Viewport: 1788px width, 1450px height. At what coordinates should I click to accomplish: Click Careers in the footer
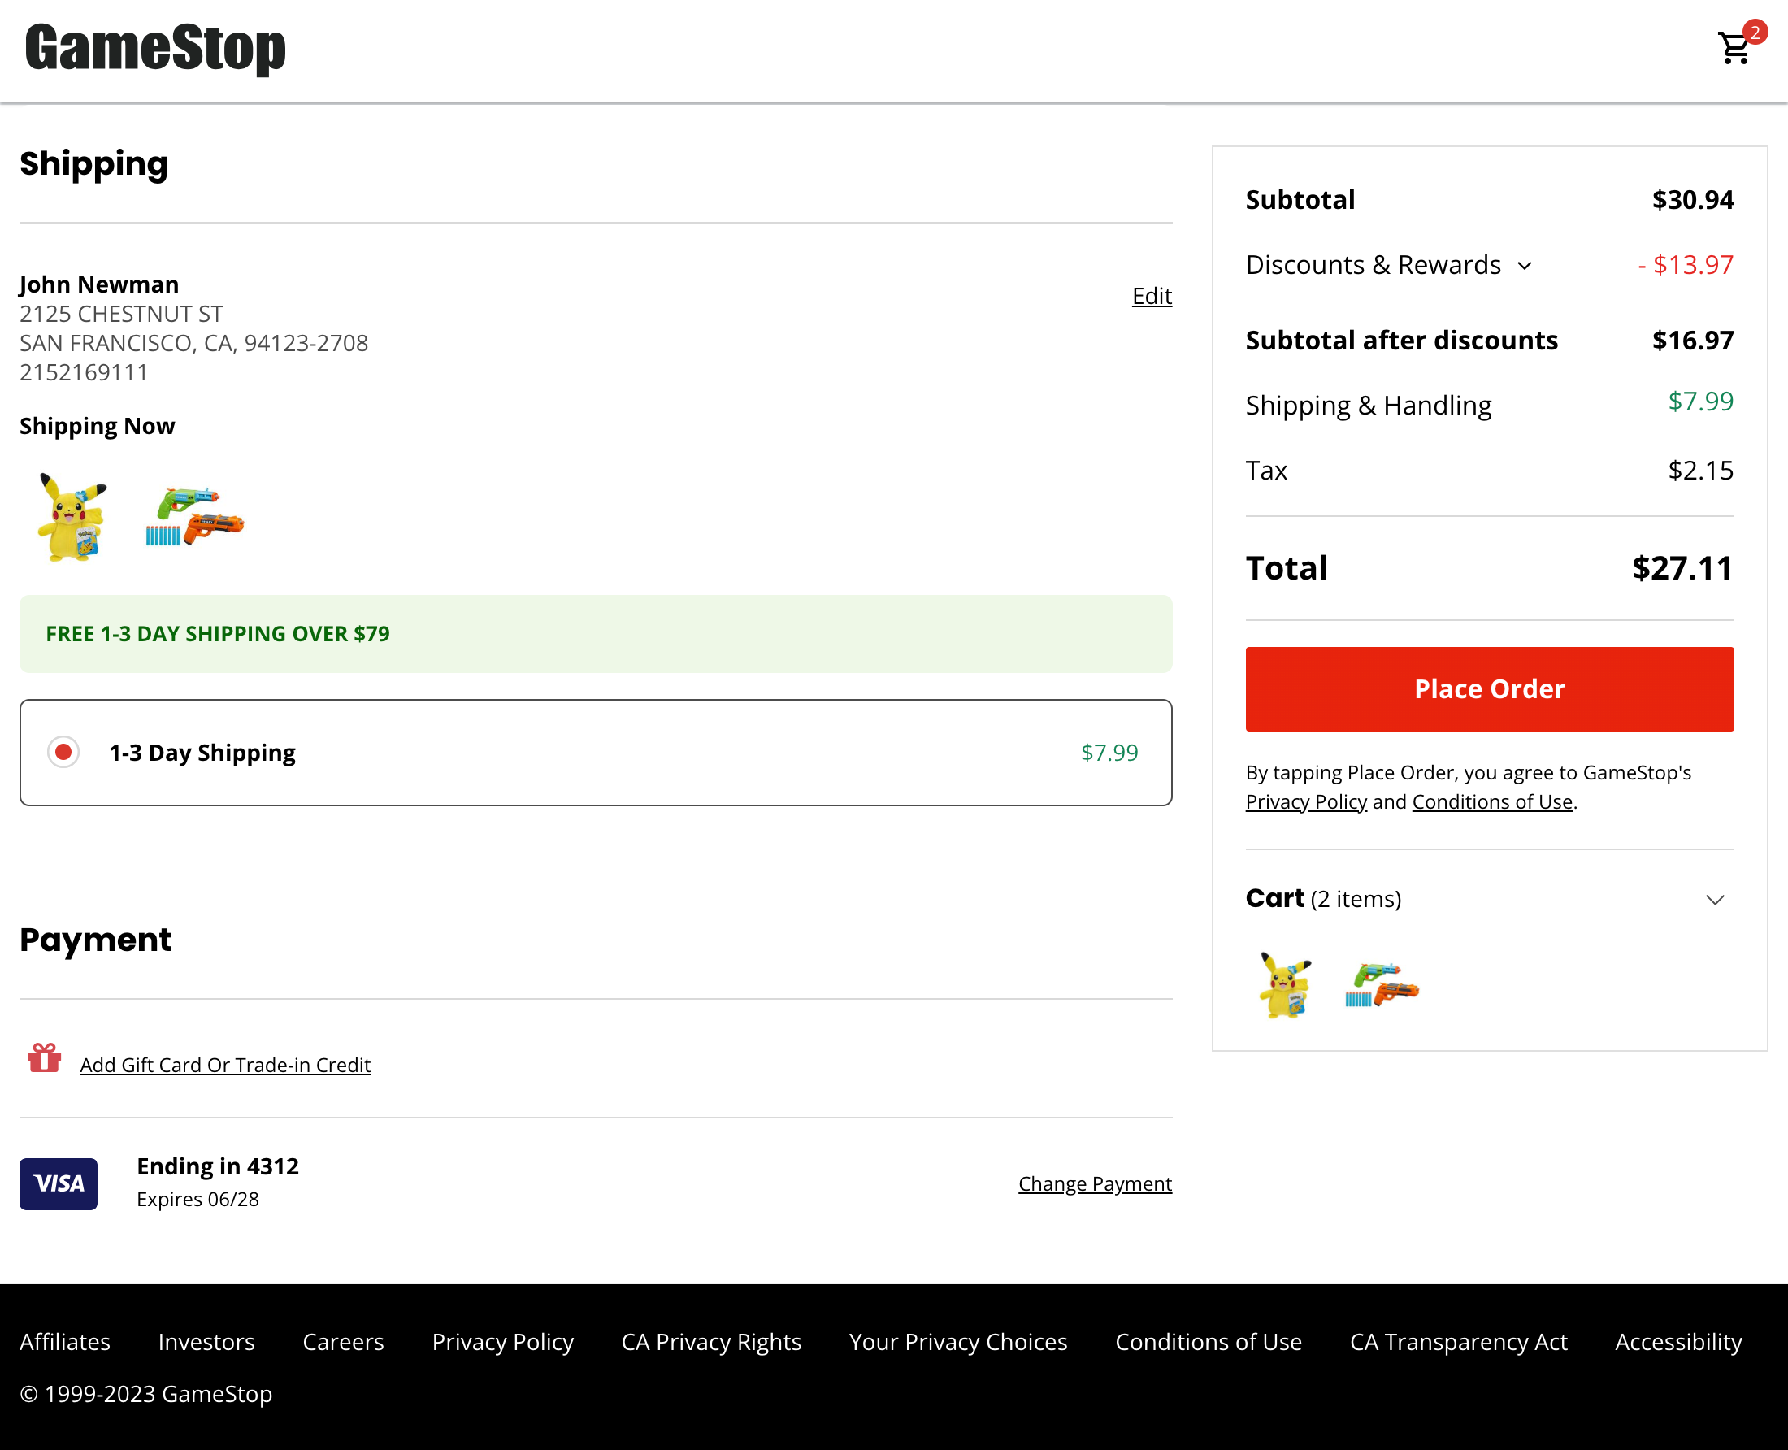coord(342,1341)
